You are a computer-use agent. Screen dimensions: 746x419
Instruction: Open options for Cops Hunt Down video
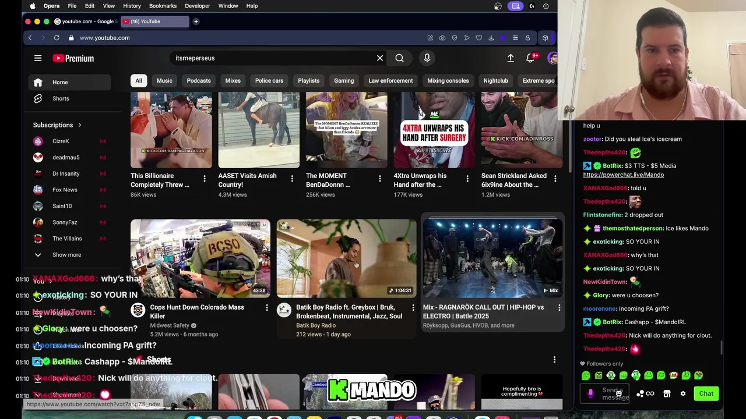click(267, 307)
